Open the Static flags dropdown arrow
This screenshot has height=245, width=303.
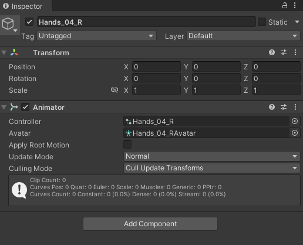(297, 22)
